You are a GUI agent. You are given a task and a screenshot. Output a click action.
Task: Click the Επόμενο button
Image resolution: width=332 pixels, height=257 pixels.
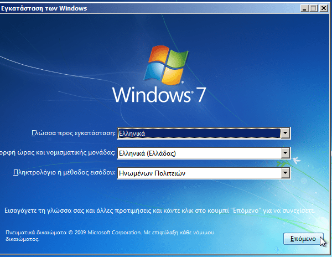tap(303, 239)
